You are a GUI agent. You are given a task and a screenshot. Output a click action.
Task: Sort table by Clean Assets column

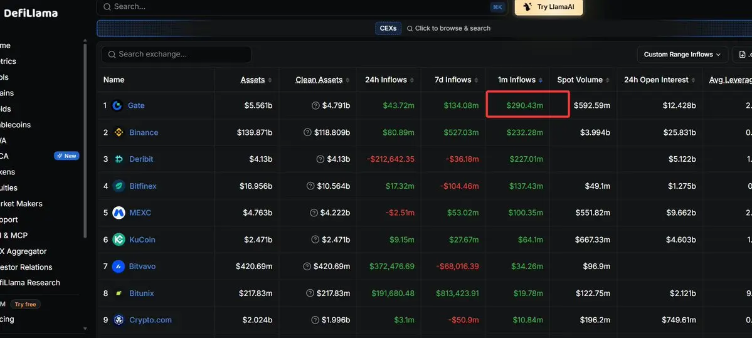point(322,80)
